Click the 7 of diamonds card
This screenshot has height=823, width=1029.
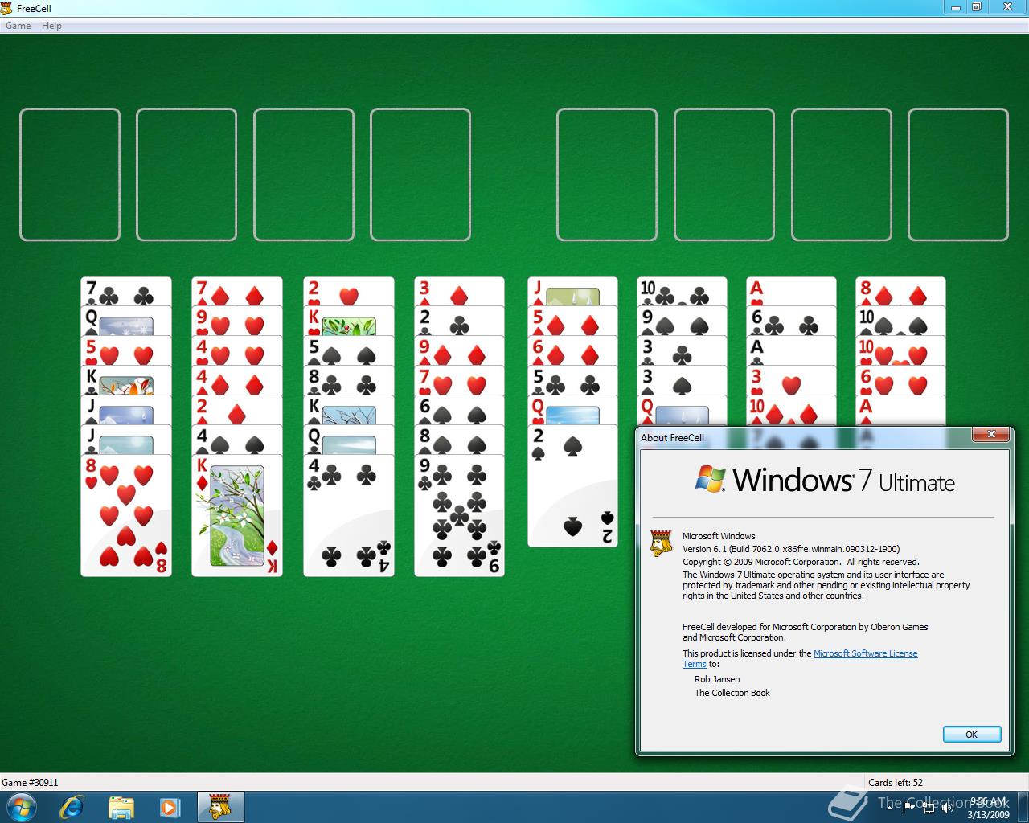[x=237, y=291]
